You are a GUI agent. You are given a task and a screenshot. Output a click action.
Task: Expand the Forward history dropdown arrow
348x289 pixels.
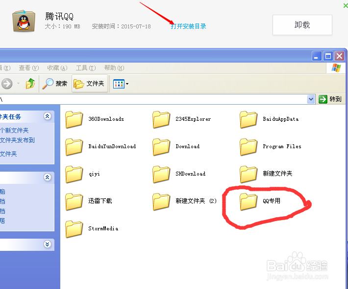click(x=18, y=84)
